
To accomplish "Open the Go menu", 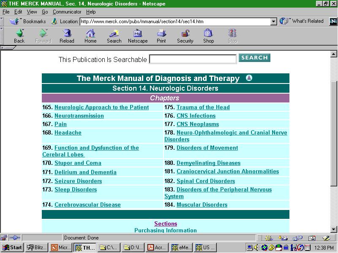I will [45, 12].
